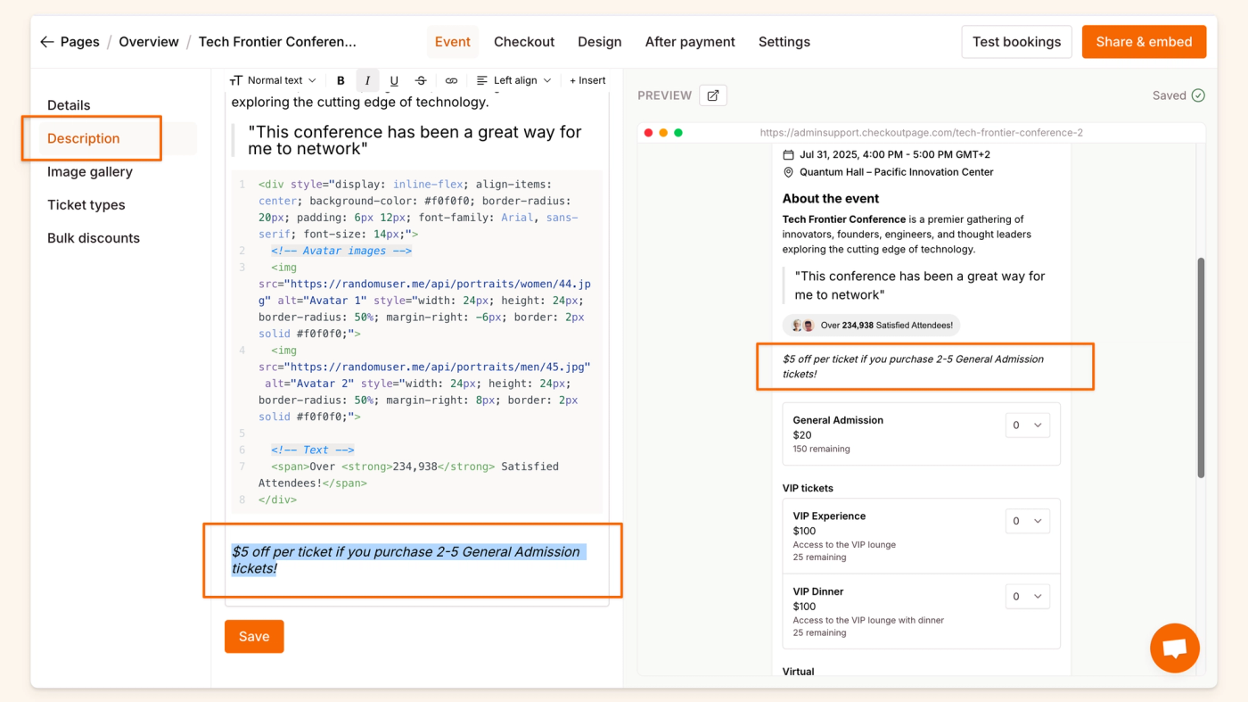Viewport: 1248px width, 702px height.
Task: Switch to the Checkout tab
Action: click(524, 42)
